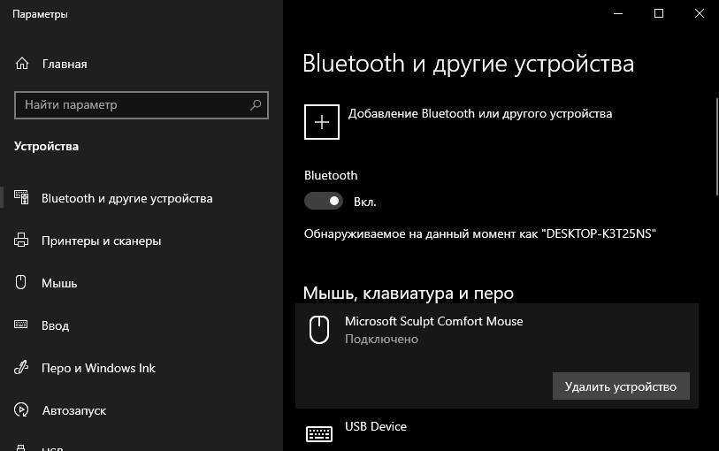Image resolution: width=719 pixels, height=451 pixels.
Task: Click the USB Device keyboard icon
Action: [318, 432]
